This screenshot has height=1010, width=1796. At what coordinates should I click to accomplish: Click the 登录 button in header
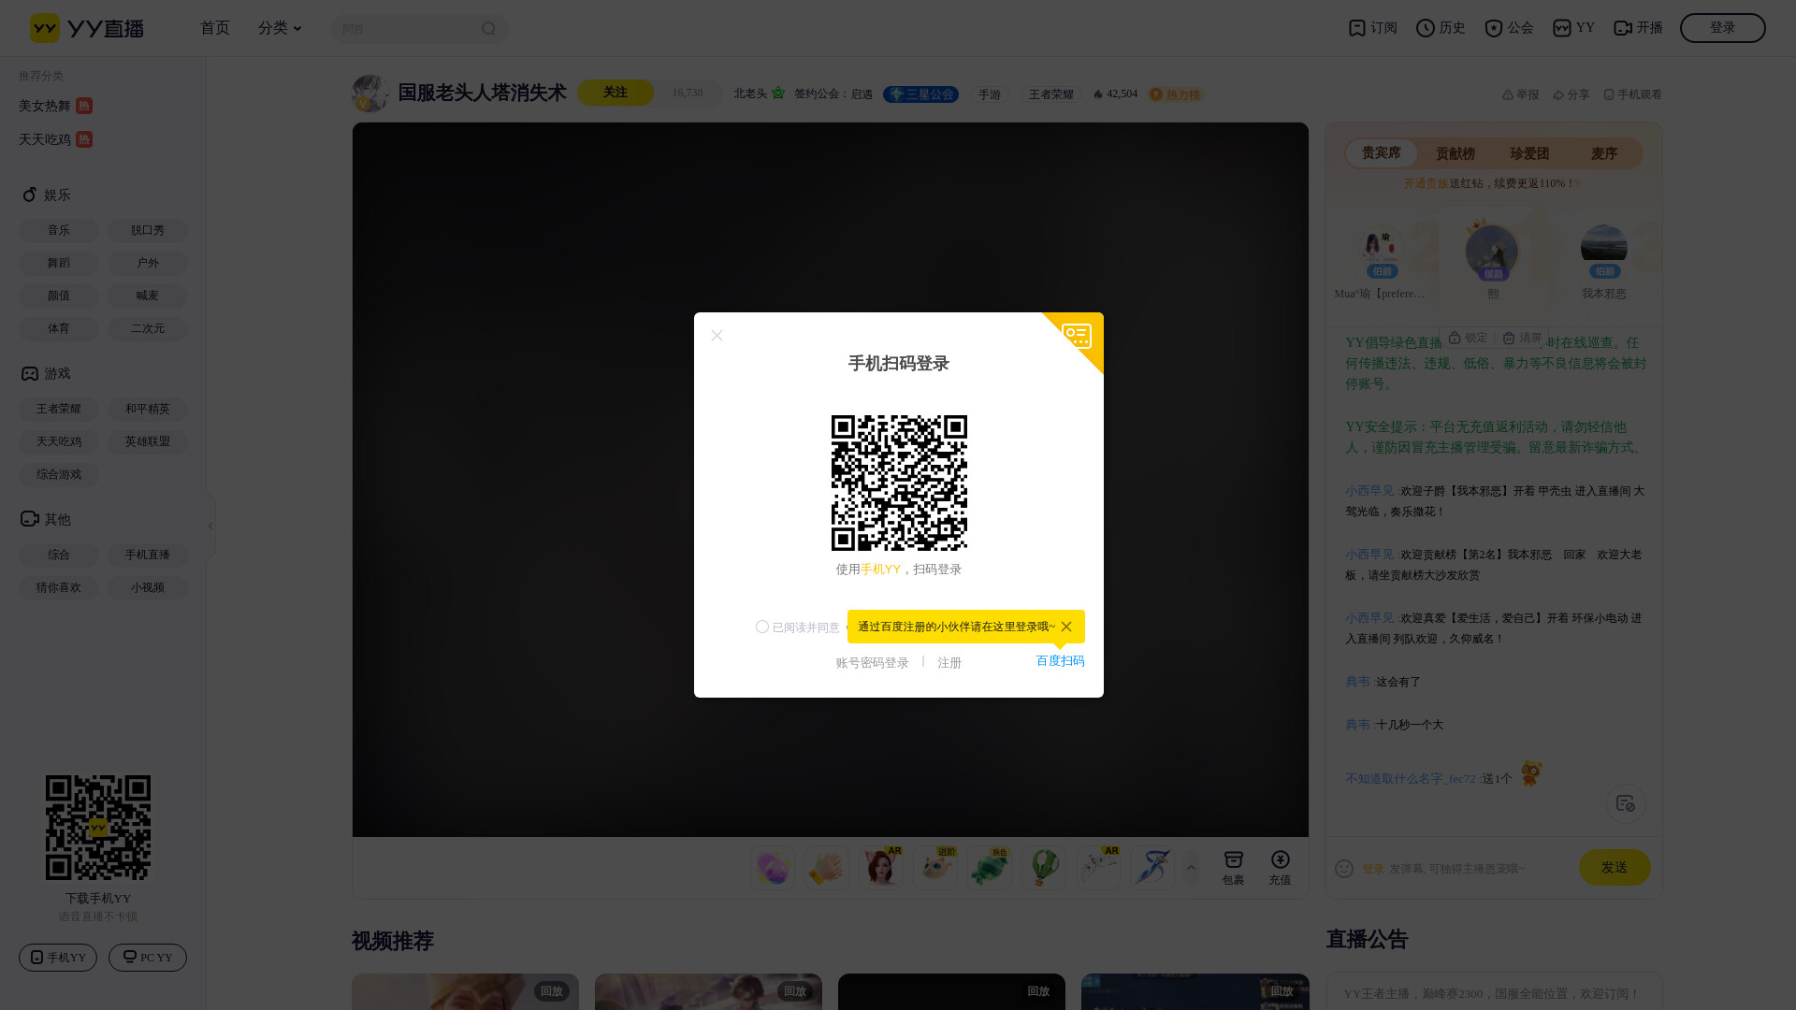[1722, 28]
